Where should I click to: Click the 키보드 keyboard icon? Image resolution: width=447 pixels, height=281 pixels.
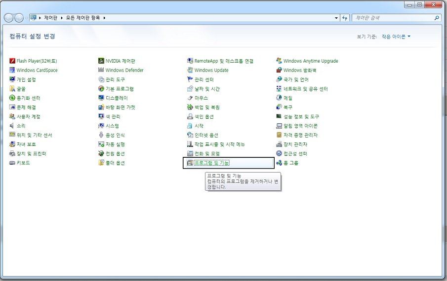pyautogui.click(x=12, y=163)
